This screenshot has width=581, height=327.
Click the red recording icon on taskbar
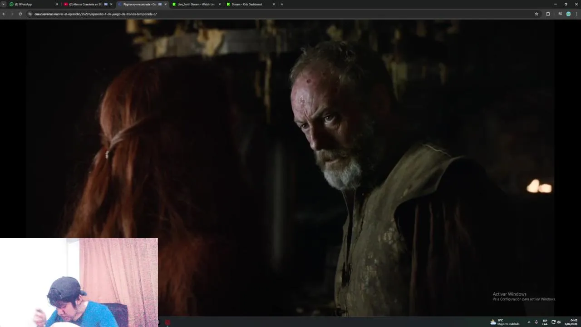pyautogui.click(x=167, y=322)
